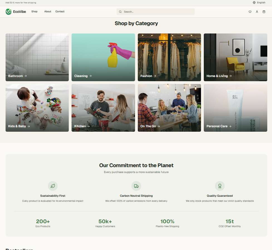Open the Cleaning category label
Image resolution: width=272 pixels, height=250 pixels.
tap(81, 76)
